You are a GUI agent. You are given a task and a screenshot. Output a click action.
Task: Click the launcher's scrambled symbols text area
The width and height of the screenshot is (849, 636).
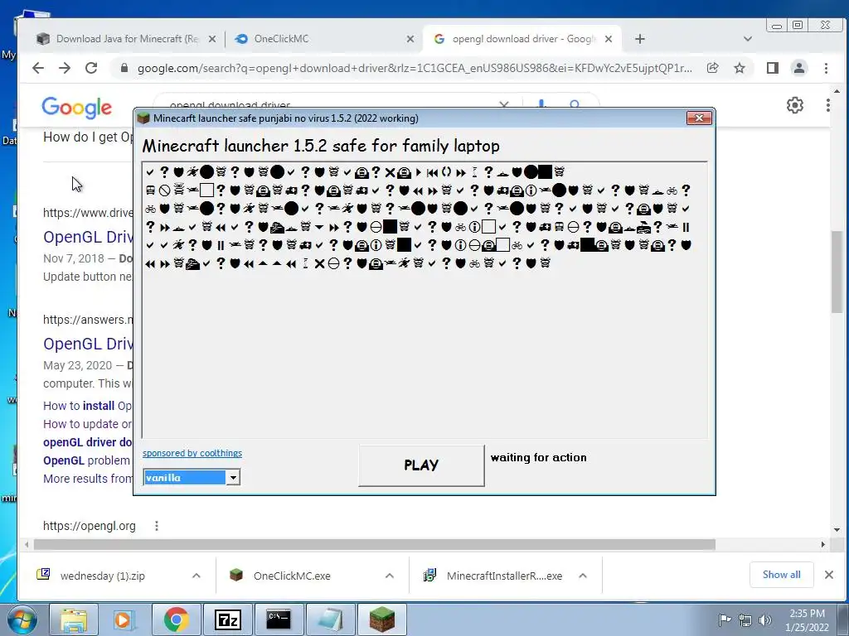(x=424, y=300)
